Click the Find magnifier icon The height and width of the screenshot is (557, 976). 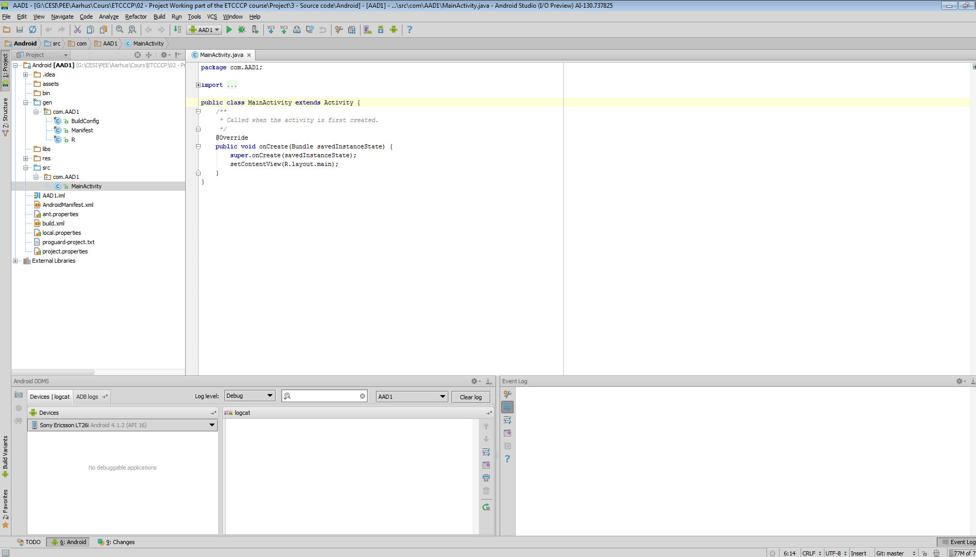tap(119, 29)
